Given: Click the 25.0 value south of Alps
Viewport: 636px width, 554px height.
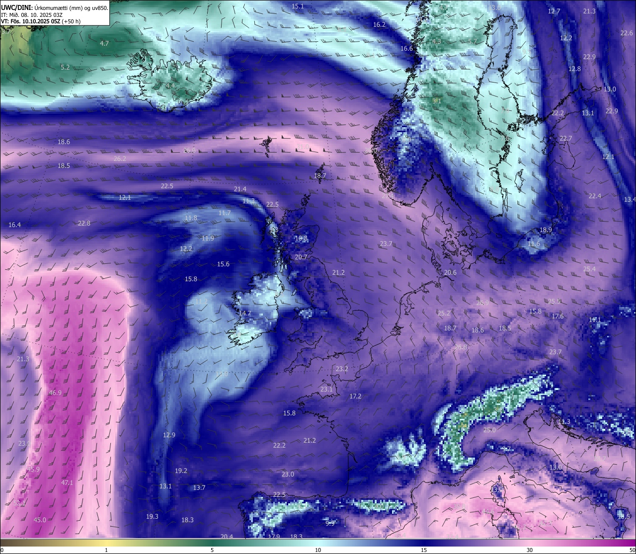Looking at the screenshot, I should (489, 430).
